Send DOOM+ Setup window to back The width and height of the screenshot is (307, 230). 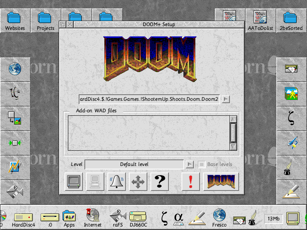63,25
